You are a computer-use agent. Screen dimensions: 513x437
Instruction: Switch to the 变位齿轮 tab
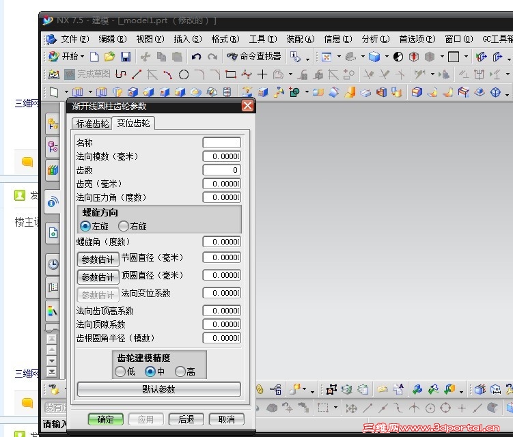[x=133, y=123]
